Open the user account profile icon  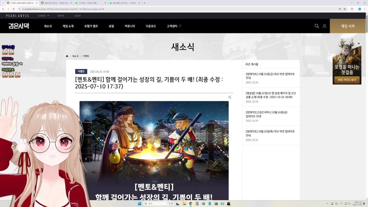click(324, 26)
